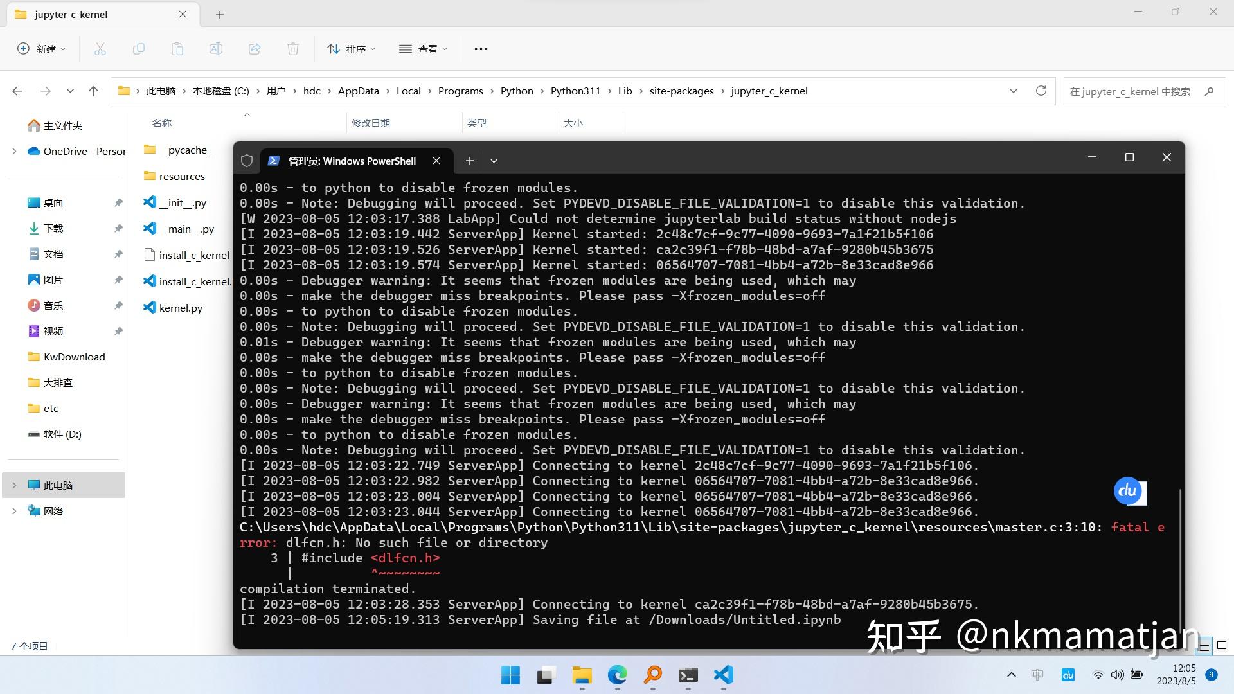Share files via the share icon

tap(254, 49)
